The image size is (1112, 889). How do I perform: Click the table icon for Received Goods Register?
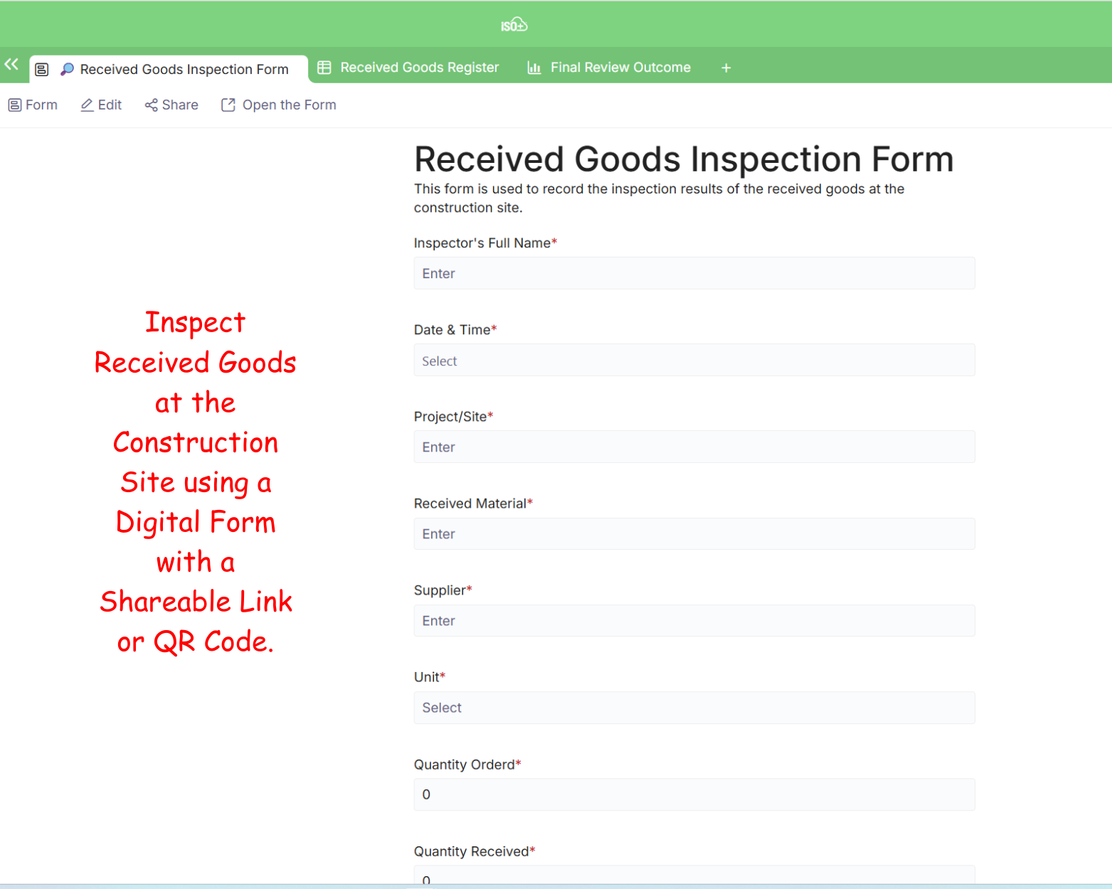pos(324,68)
